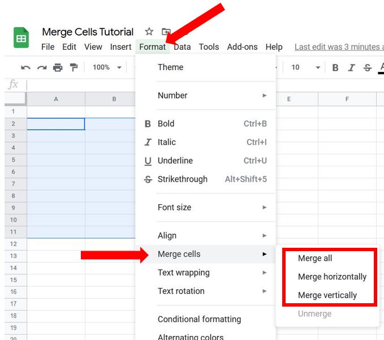The height and width of the screenshot is (340, 384).
Task: Choose Alternating colors option
Action: point(206,336)
